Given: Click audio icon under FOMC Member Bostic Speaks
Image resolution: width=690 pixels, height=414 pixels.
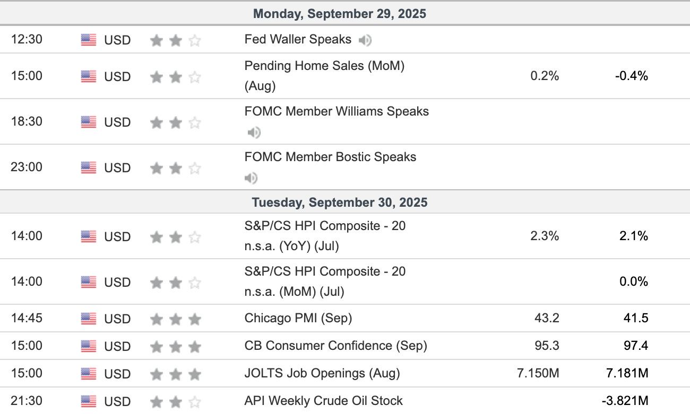Looking at the screenshot, I should pos(251,178).
